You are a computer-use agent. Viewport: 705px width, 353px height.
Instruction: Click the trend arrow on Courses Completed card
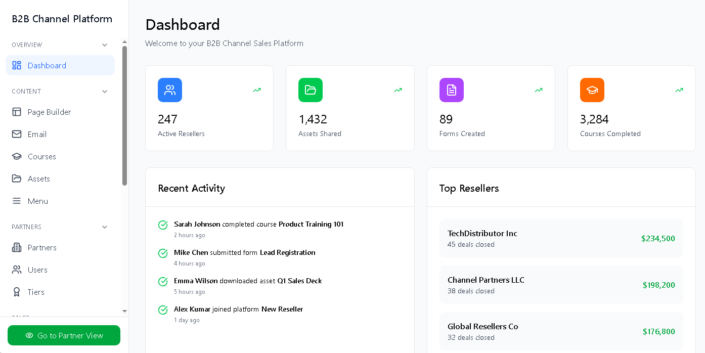point(679,90)
